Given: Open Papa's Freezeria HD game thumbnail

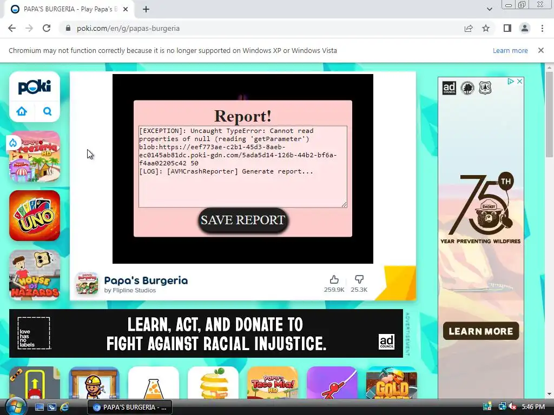Looking at the screenshot, I should (x=35, y=156).
